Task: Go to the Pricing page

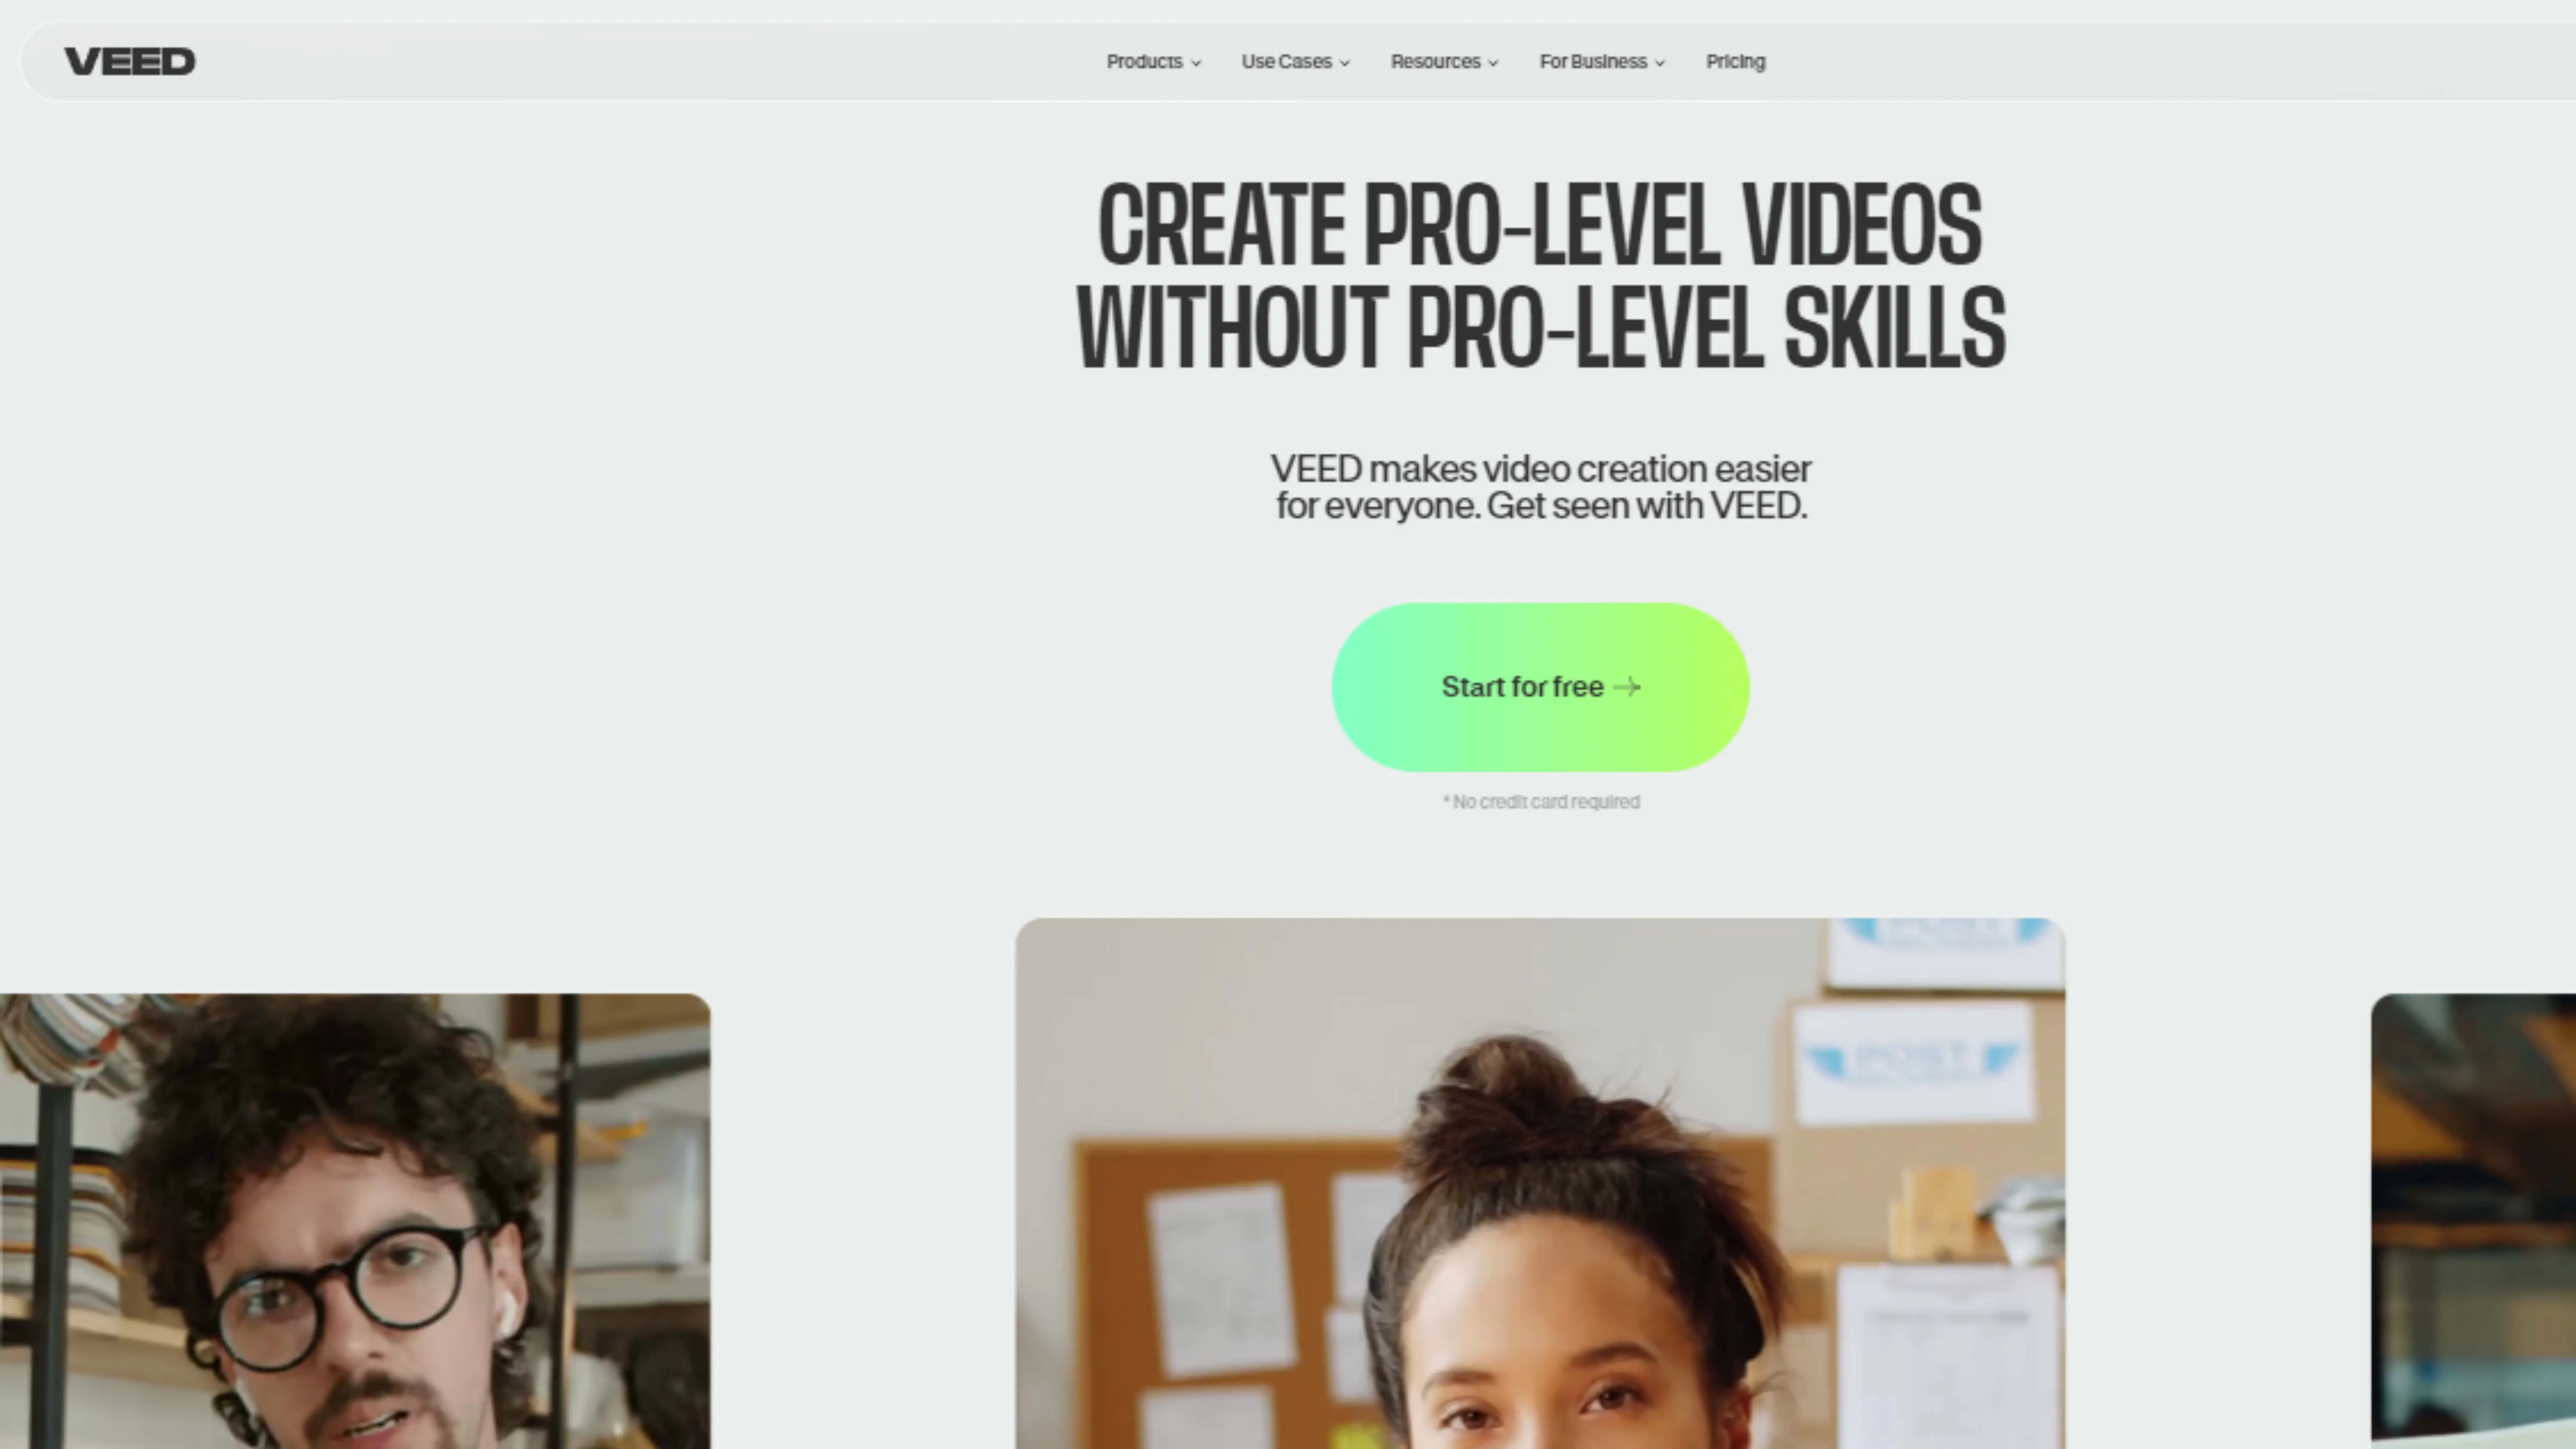Action: pos(1735,62)
